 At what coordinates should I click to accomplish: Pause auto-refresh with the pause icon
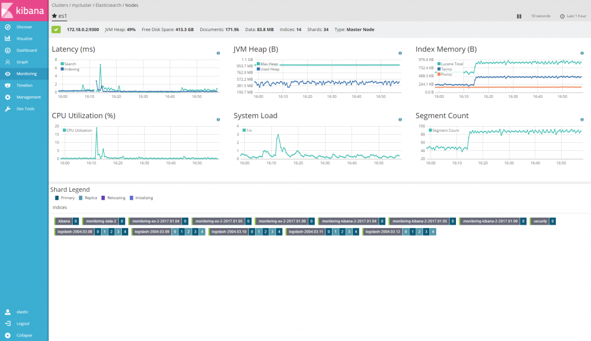519,16
